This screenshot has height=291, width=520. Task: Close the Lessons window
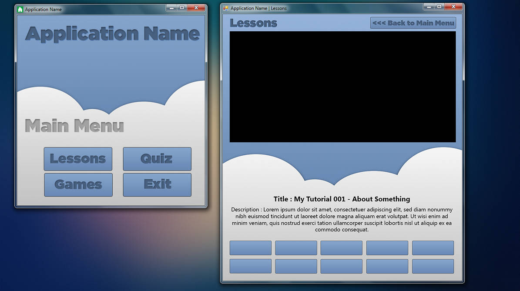click(x=454, y=7)
